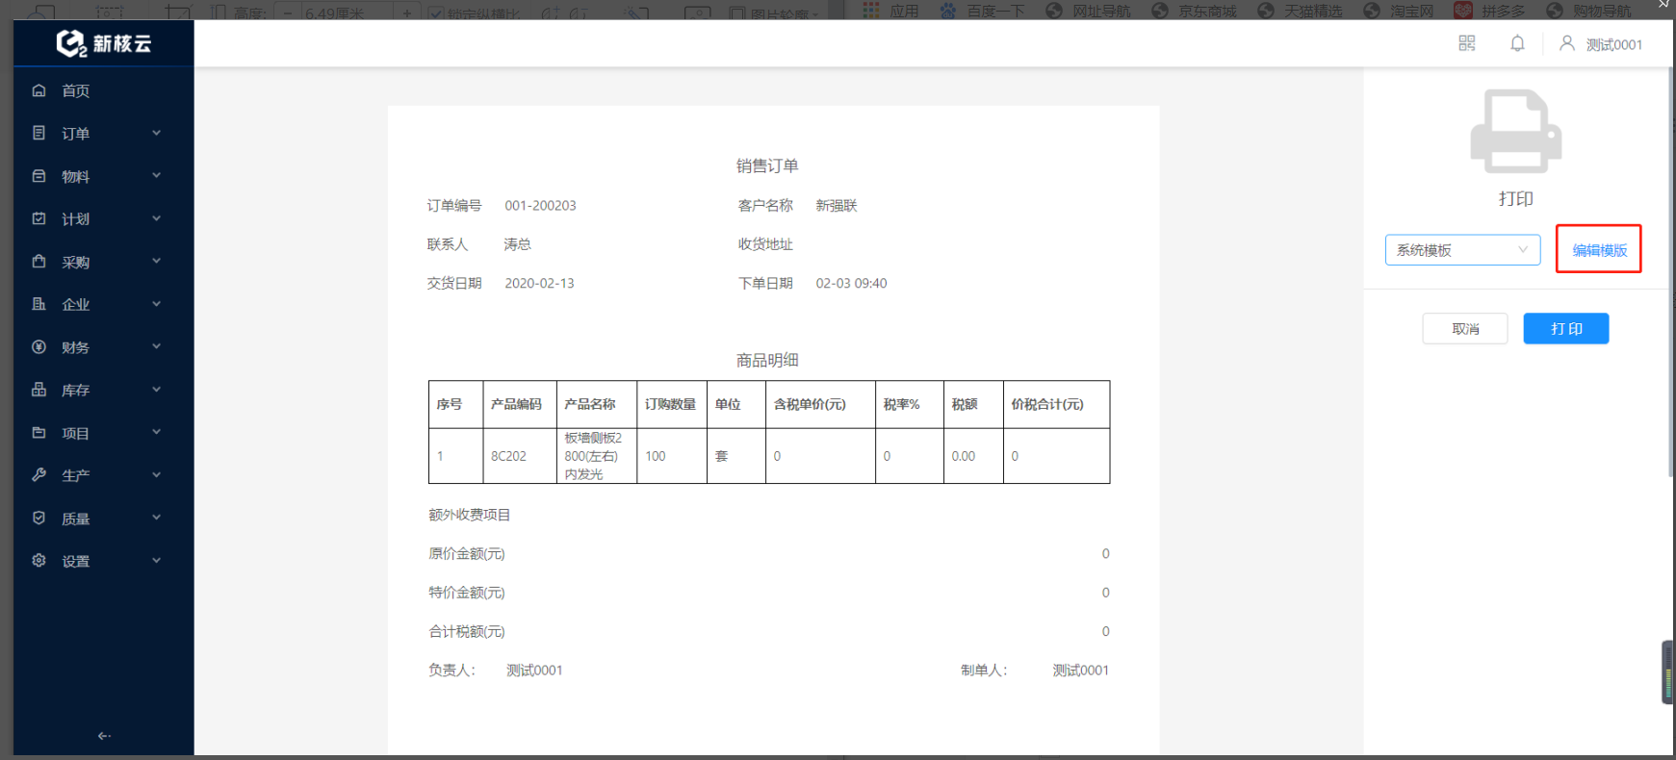Screen dimensions: 1676x760
Task: Click the 质量 quality shield icon
Action: tap(39, 518)
